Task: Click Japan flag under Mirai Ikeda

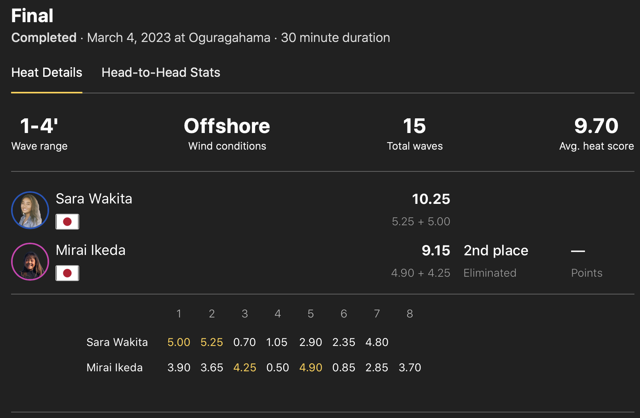Action: tap(67, 273)
